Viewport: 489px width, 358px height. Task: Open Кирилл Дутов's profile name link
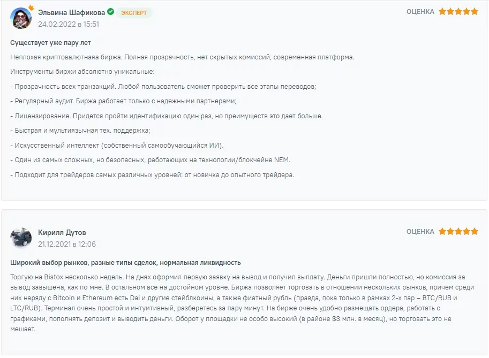pos(62,232)
